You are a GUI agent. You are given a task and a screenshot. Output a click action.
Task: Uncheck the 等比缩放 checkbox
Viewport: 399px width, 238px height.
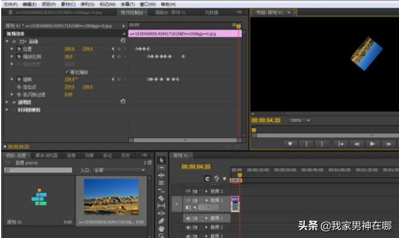[67, 72]
